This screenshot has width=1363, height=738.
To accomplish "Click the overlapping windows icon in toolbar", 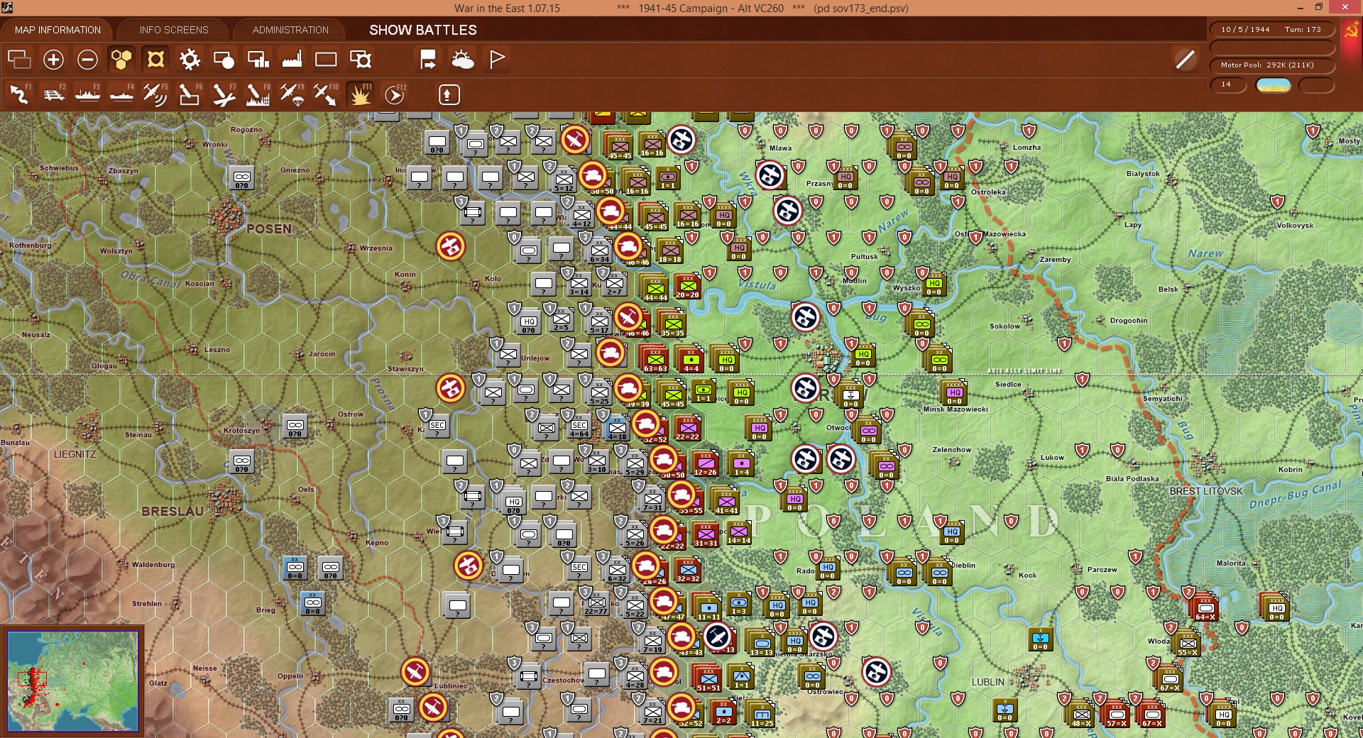I will click(19, 60).
